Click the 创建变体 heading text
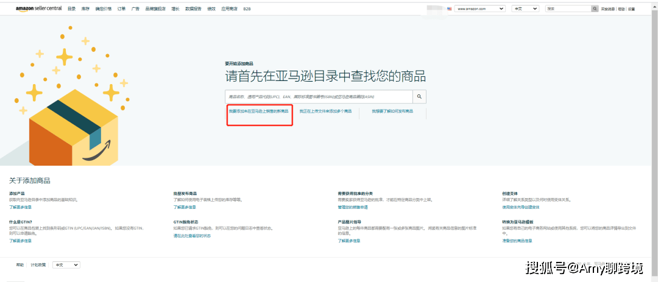The height and width of the screenshot is (282, 658). [510, 194]
